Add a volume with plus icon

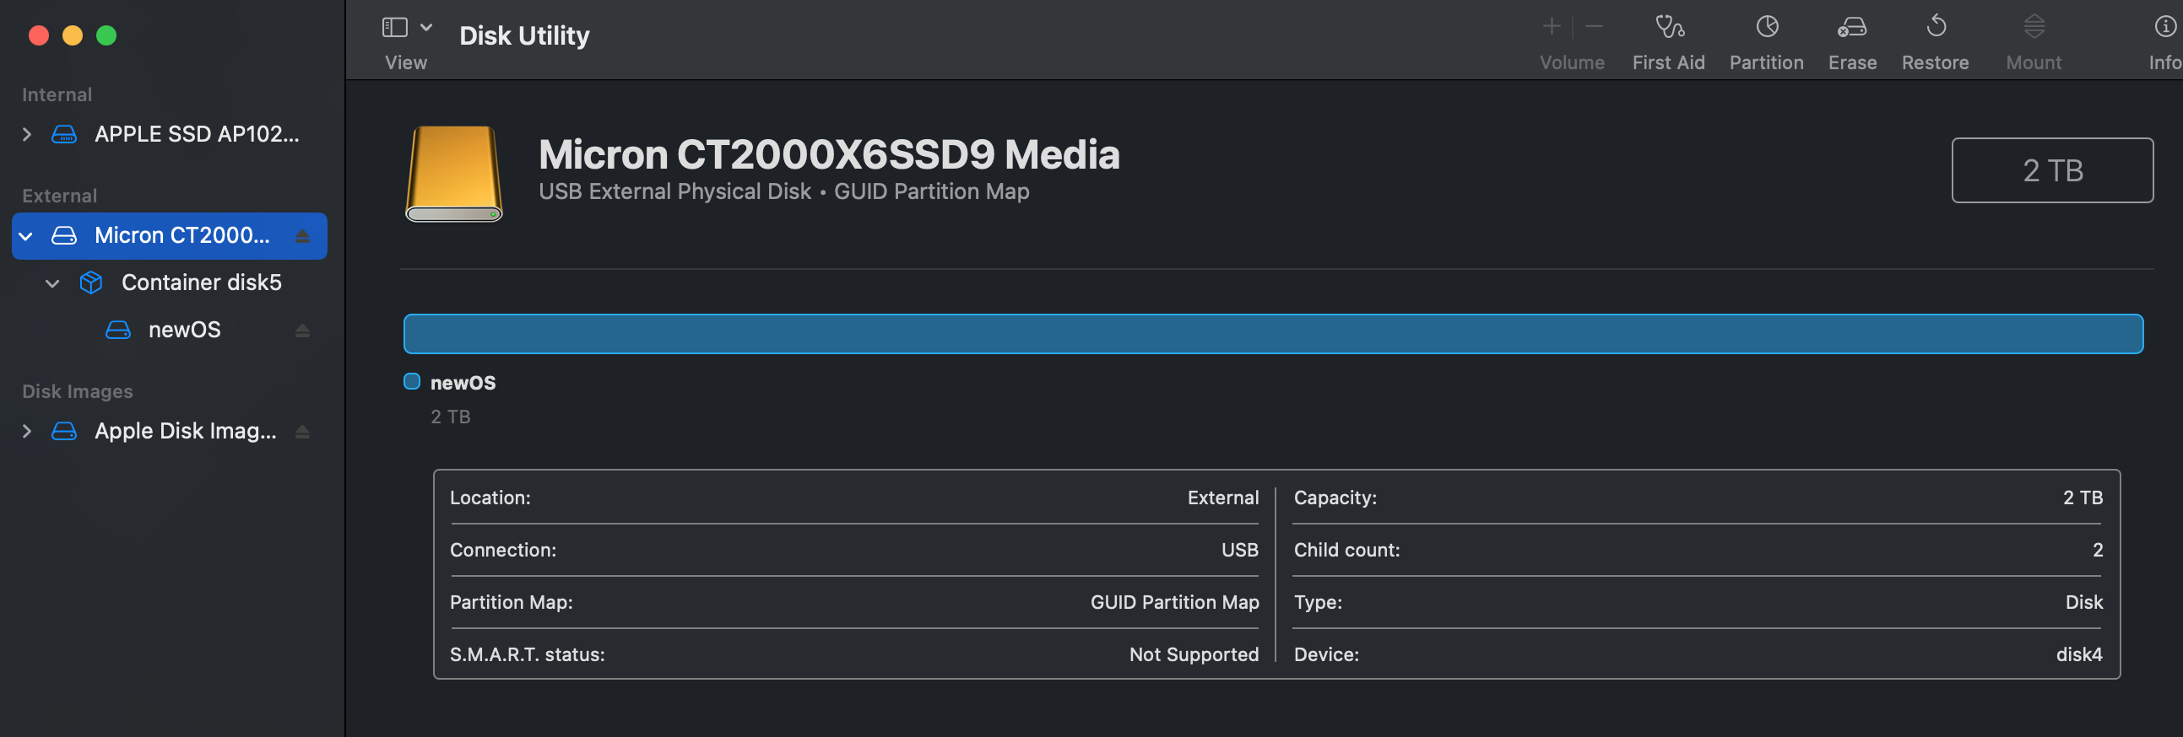click(x=1551, y=27)
